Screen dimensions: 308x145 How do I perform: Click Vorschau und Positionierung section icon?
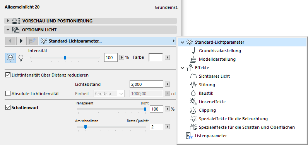click(16, 21)
